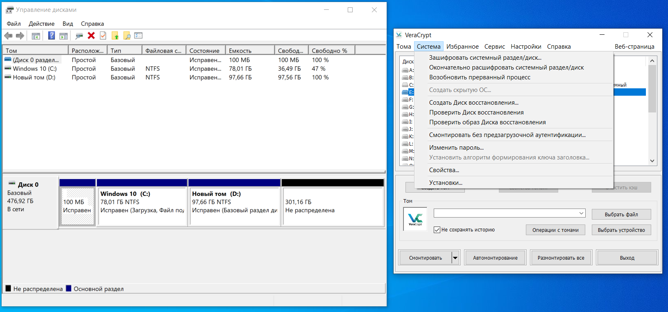Click the connect drive plug icon
Image resolution: width=668 pixels, height=312 pixels.
click(79, 36)
